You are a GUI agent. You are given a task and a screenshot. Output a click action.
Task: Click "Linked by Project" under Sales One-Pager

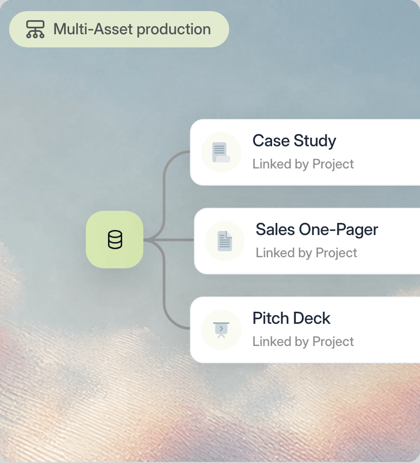pos(306,253)
